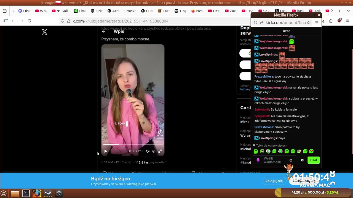Open OBS Studio from the taskbar
353x198 pixels.
coord(59,193)
